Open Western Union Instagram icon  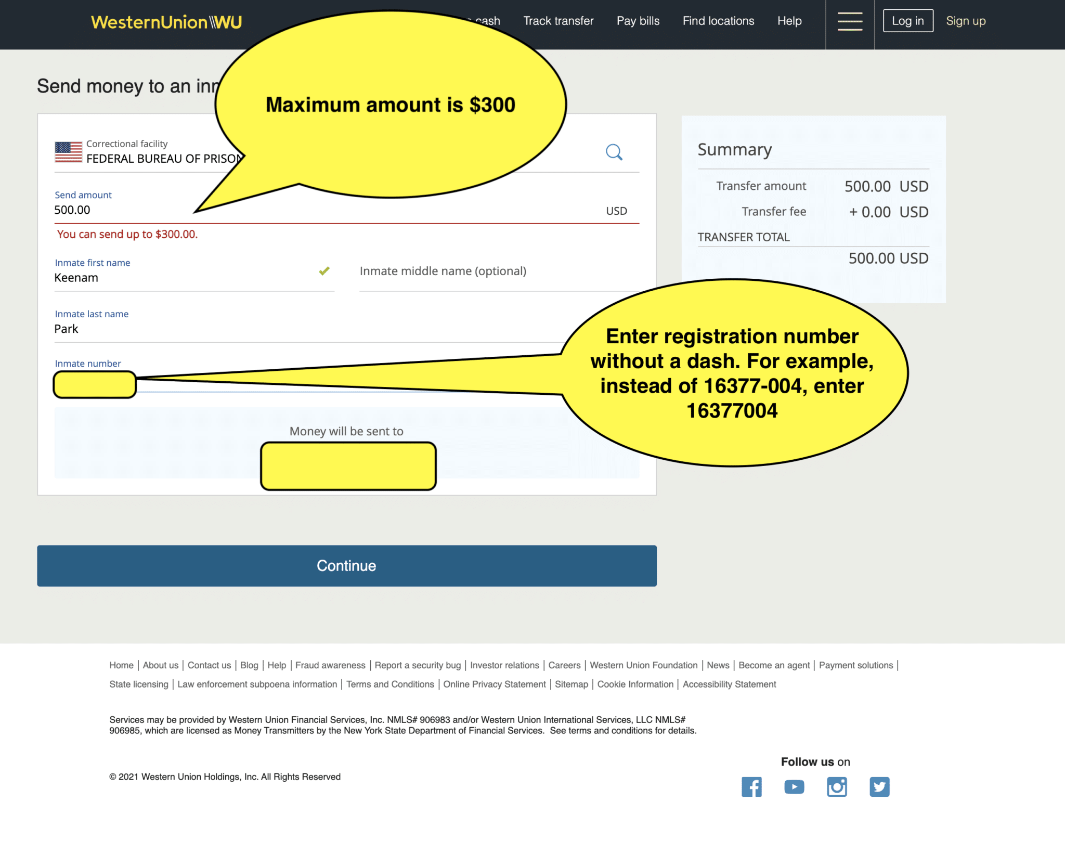[x=837, y=786]
